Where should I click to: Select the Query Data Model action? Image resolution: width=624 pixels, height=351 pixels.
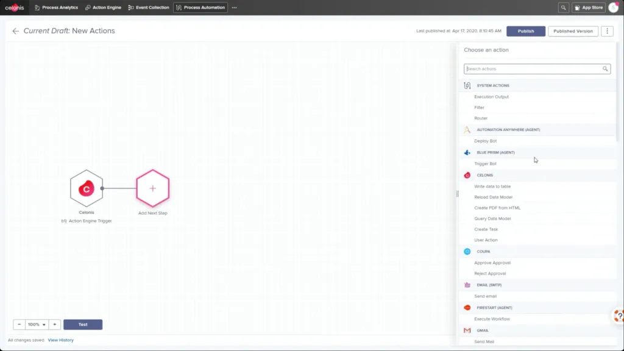492,219
